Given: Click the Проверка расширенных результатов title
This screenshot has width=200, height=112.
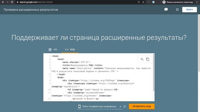Looking at the screenshot, I should [x=31, y=10].
